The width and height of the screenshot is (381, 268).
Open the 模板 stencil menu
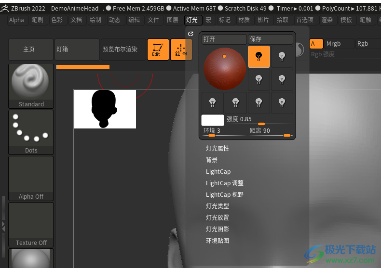[347, 20]
